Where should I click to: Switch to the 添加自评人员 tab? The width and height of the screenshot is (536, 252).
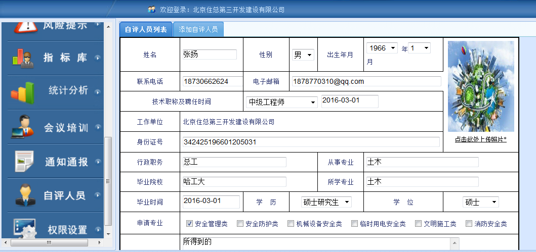point(198,29)
